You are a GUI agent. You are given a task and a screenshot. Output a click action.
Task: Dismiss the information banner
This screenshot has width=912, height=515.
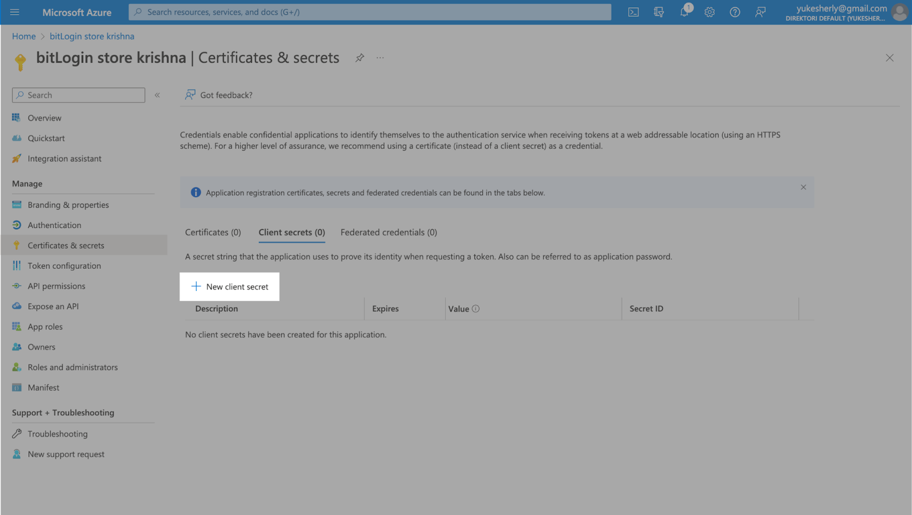pos(803,187)
